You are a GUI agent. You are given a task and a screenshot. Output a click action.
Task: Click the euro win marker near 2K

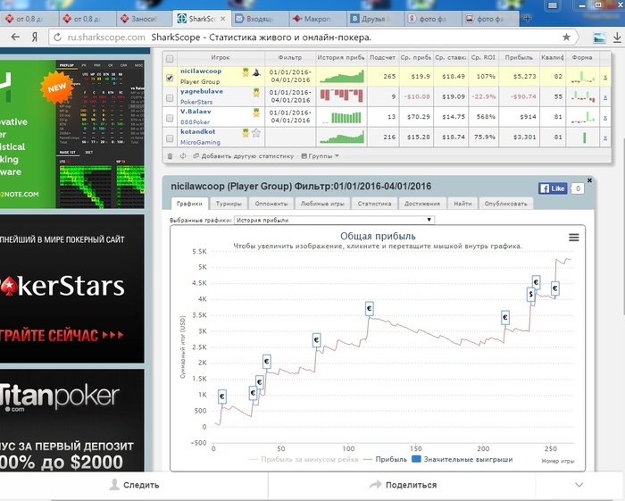click(267, 362)
